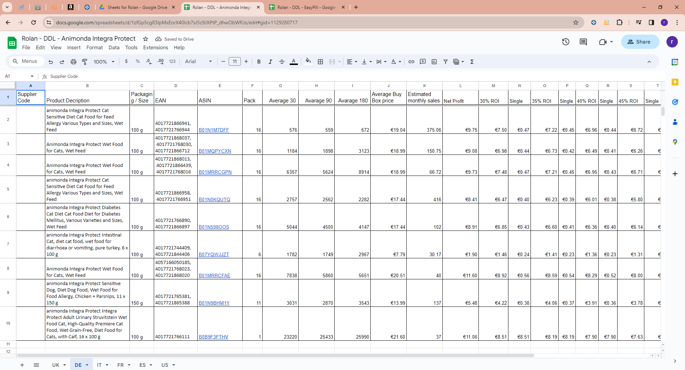Toggle italic formatting
Viewport: 685px width, 370px height.
[x=270, y=62]
